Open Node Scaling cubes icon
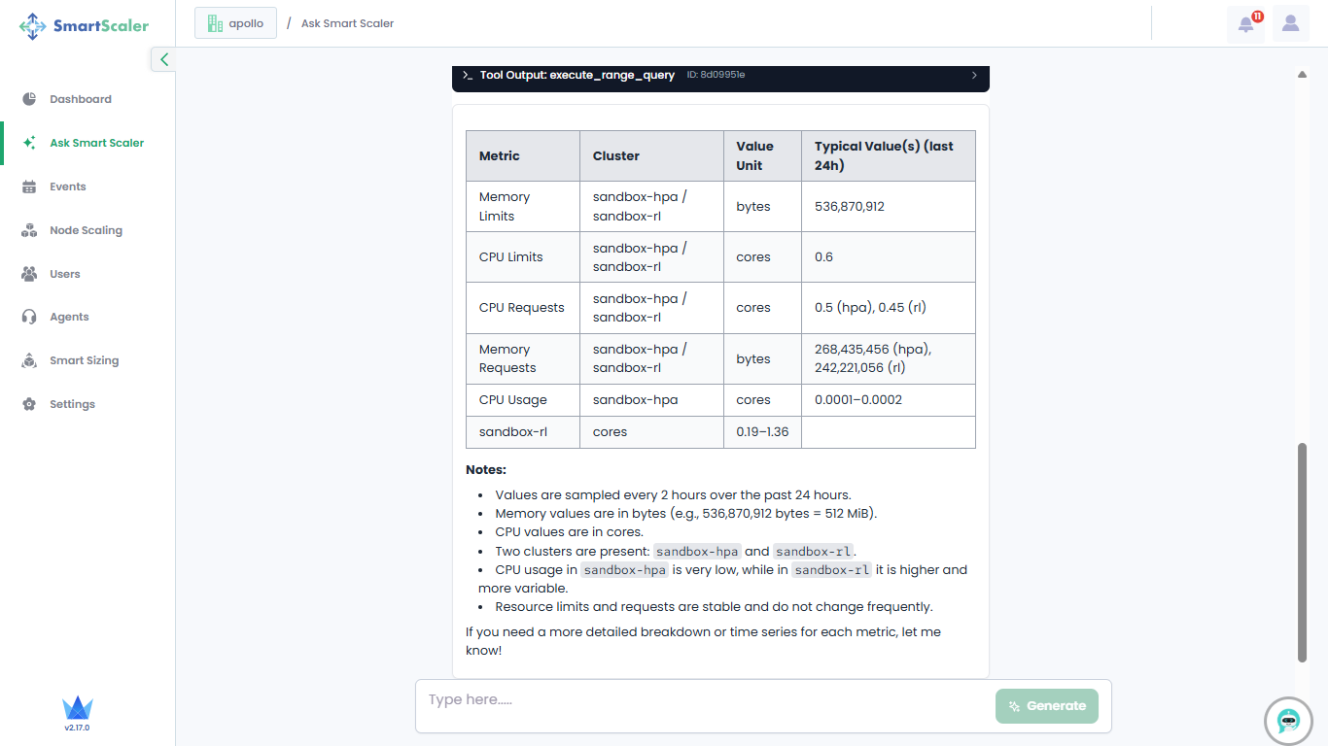Screen dimensions: 1328x746 (29, 230)
